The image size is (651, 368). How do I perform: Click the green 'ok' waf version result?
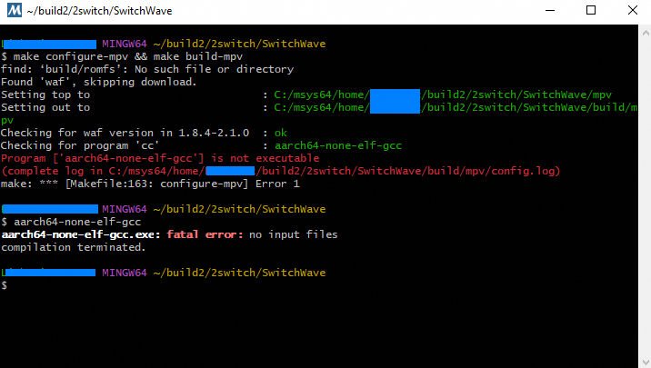pos(281,133)
